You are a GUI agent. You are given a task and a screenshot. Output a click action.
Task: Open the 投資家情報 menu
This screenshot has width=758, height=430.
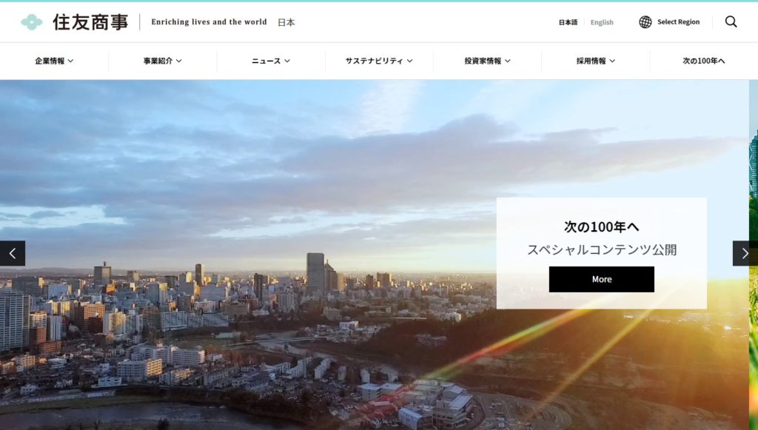pyautogui.click(x=487, y=61)
